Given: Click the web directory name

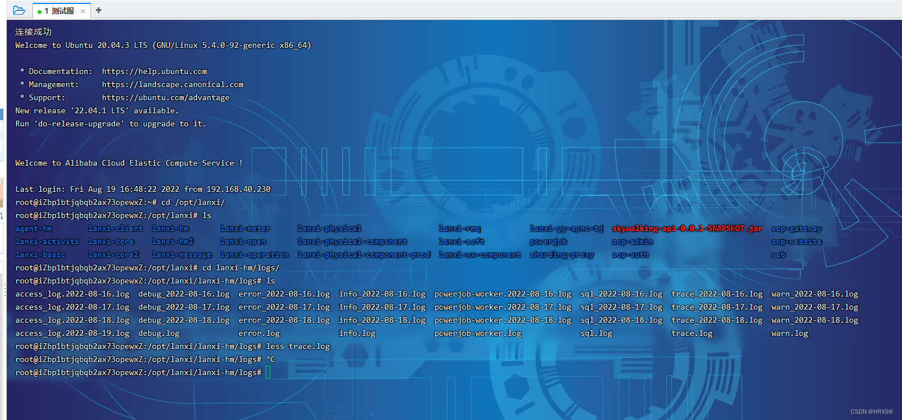Looking at the screenshot, I should click(x=778, y=254).
